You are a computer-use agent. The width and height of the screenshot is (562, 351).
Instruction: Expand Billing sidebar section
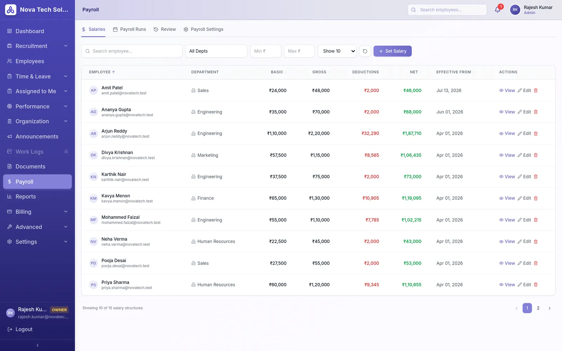coord(37,212)
